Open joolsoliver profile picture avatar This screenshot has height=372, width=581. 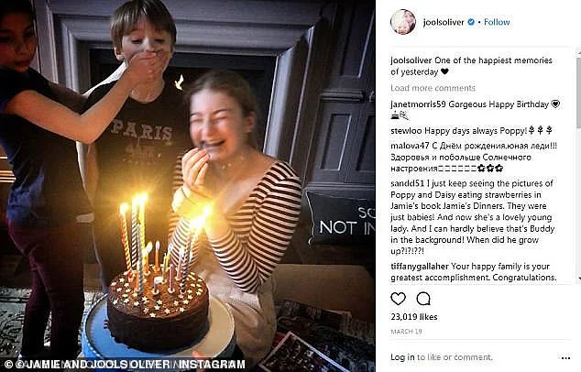point(403,22)
